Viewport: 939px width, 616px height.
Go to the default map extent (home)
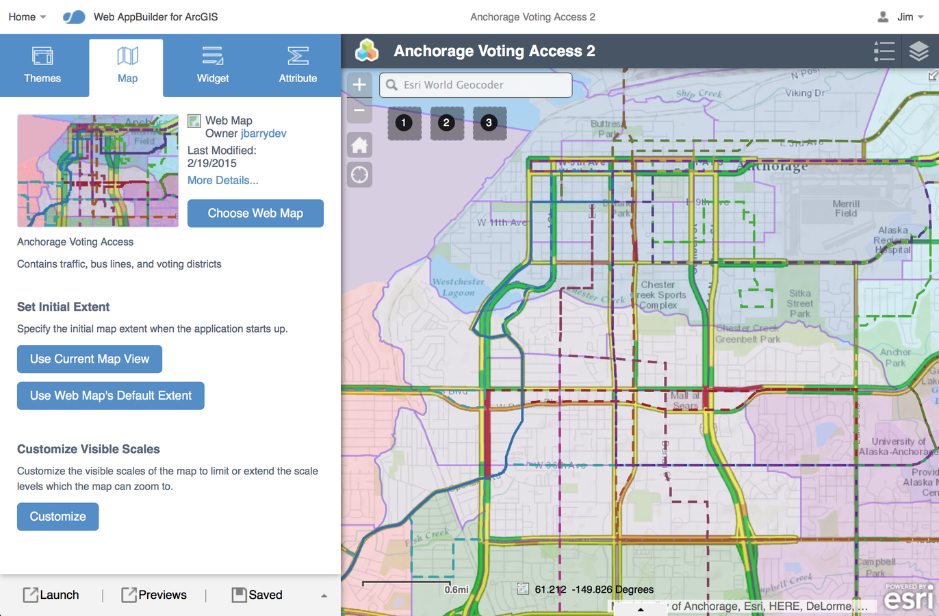(x=359, y=145)
